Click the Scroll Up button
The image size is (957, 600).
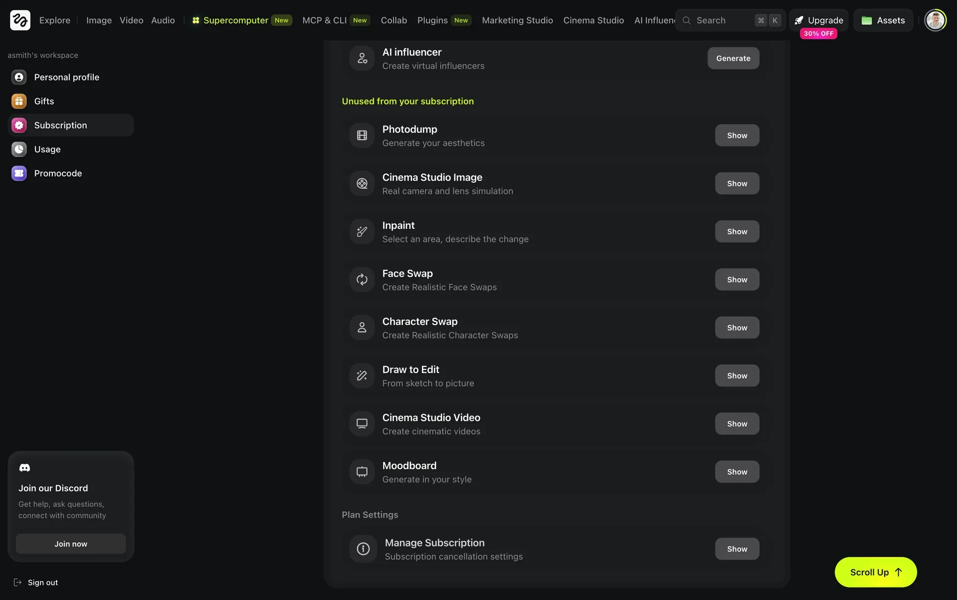(876, 572)
